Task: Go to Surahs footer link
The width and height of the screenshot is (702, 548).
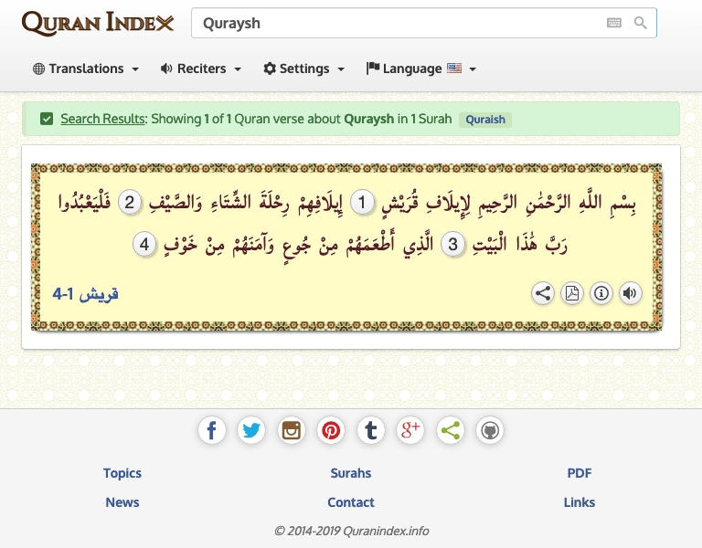Action: pos(351,473)
